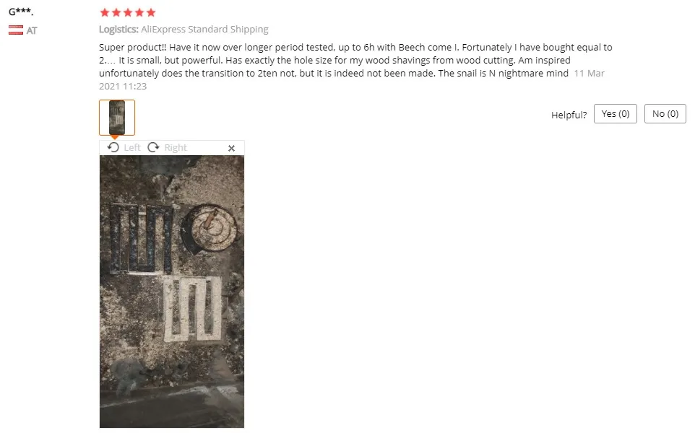Click the third red rating star
This screenshot has width=695, height=433.
(x=128, y=12)
